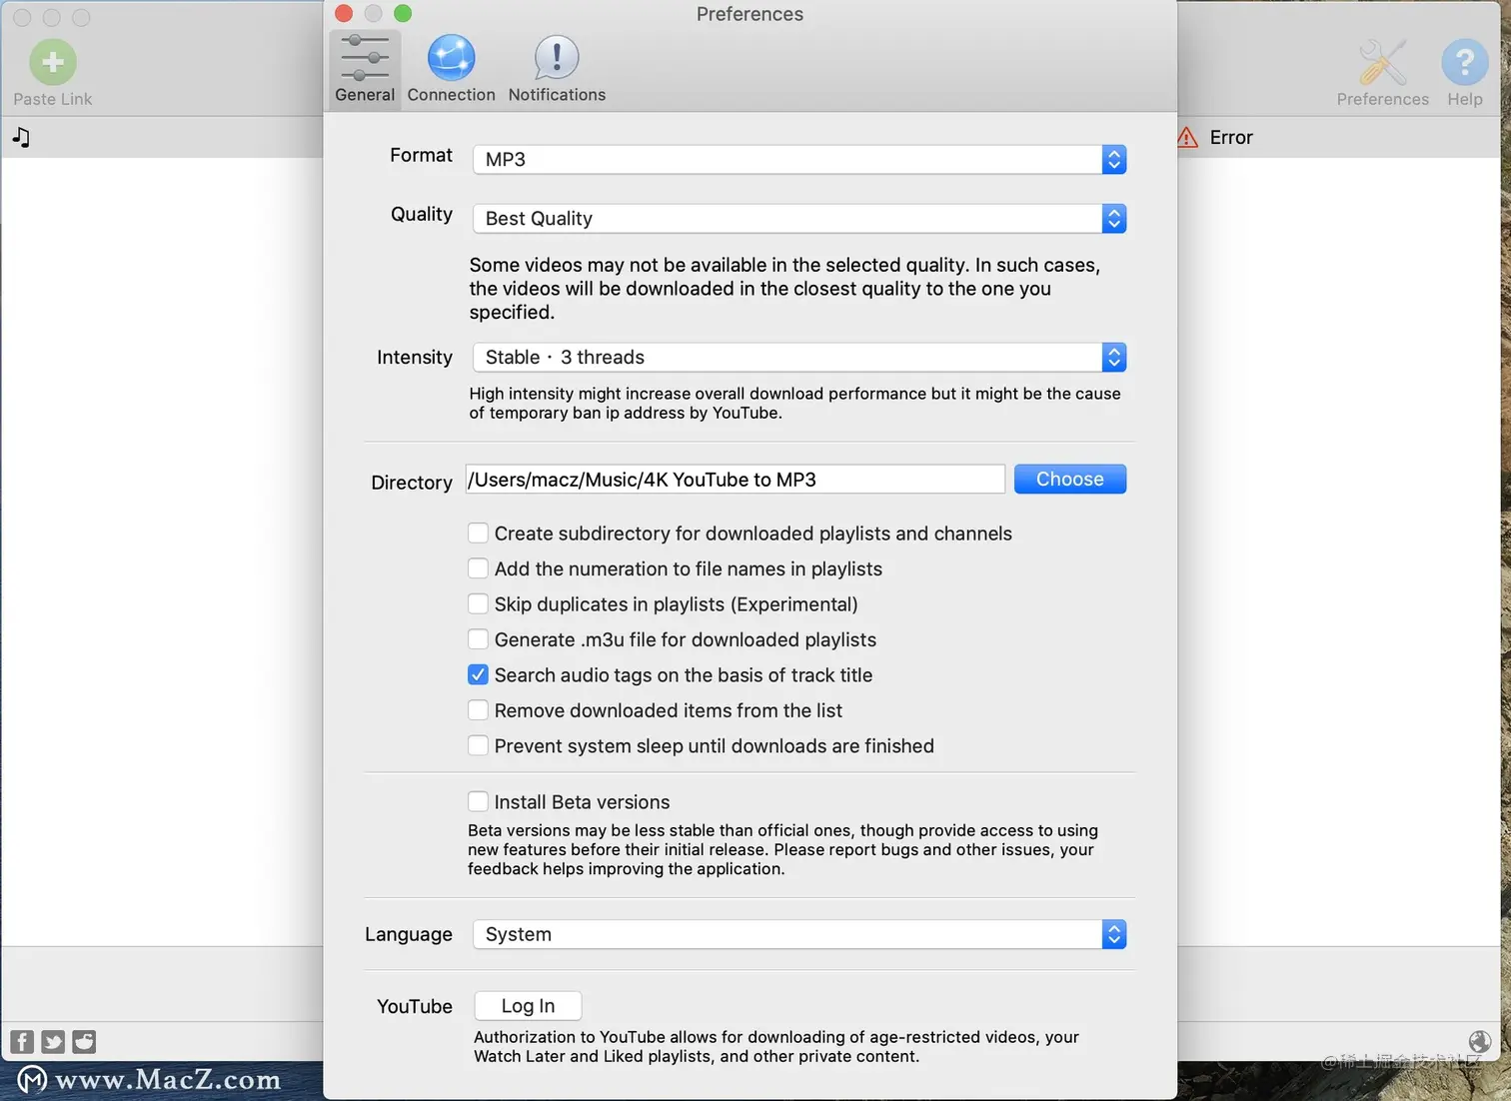Enable Create subdirectory for playlists checkbox
Viewport: 1511px width, 1101px height.
(x=479, y=534)
